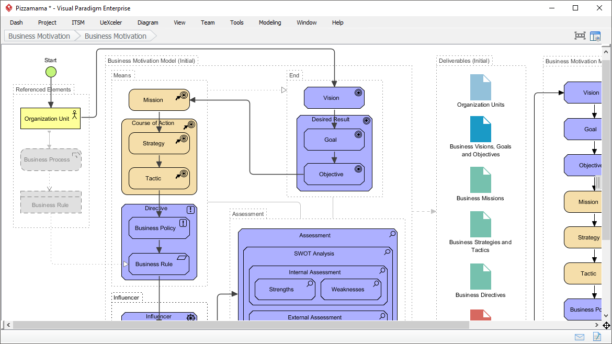The height and width of the screenshot is (344, 612).
Task: Click the horizontal scrollbar thumb
Action: (241, 325)
